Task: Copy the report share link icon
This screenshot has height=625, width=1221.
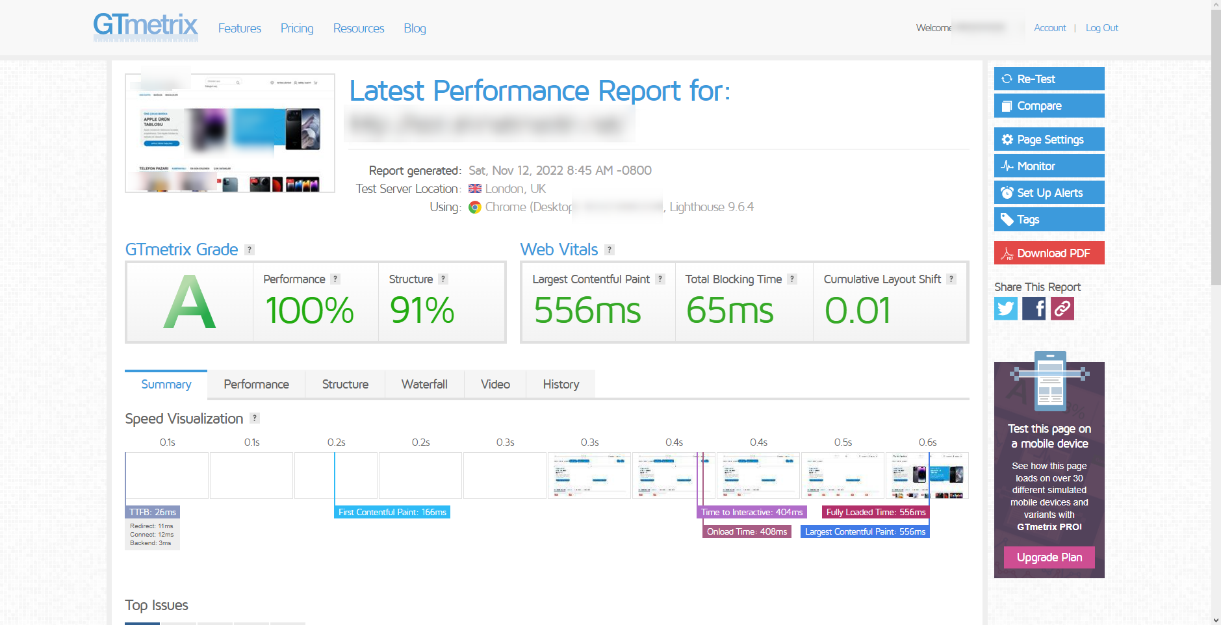Action: tap(1062, 309)
